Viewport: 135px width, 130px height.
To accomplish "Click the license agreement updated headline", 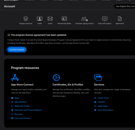I will (x=39, y=35).
